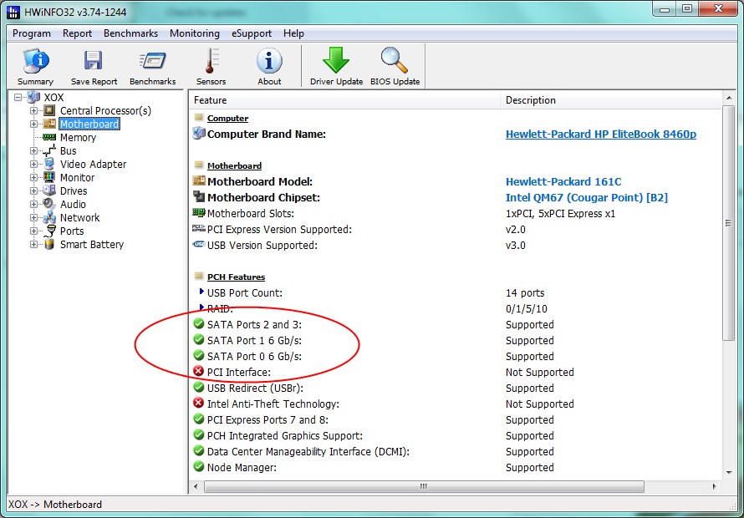Click the horizontal scrollbar right arrow
The height and width of the screenshot is (518, 744).
click(x=715, y=486)
